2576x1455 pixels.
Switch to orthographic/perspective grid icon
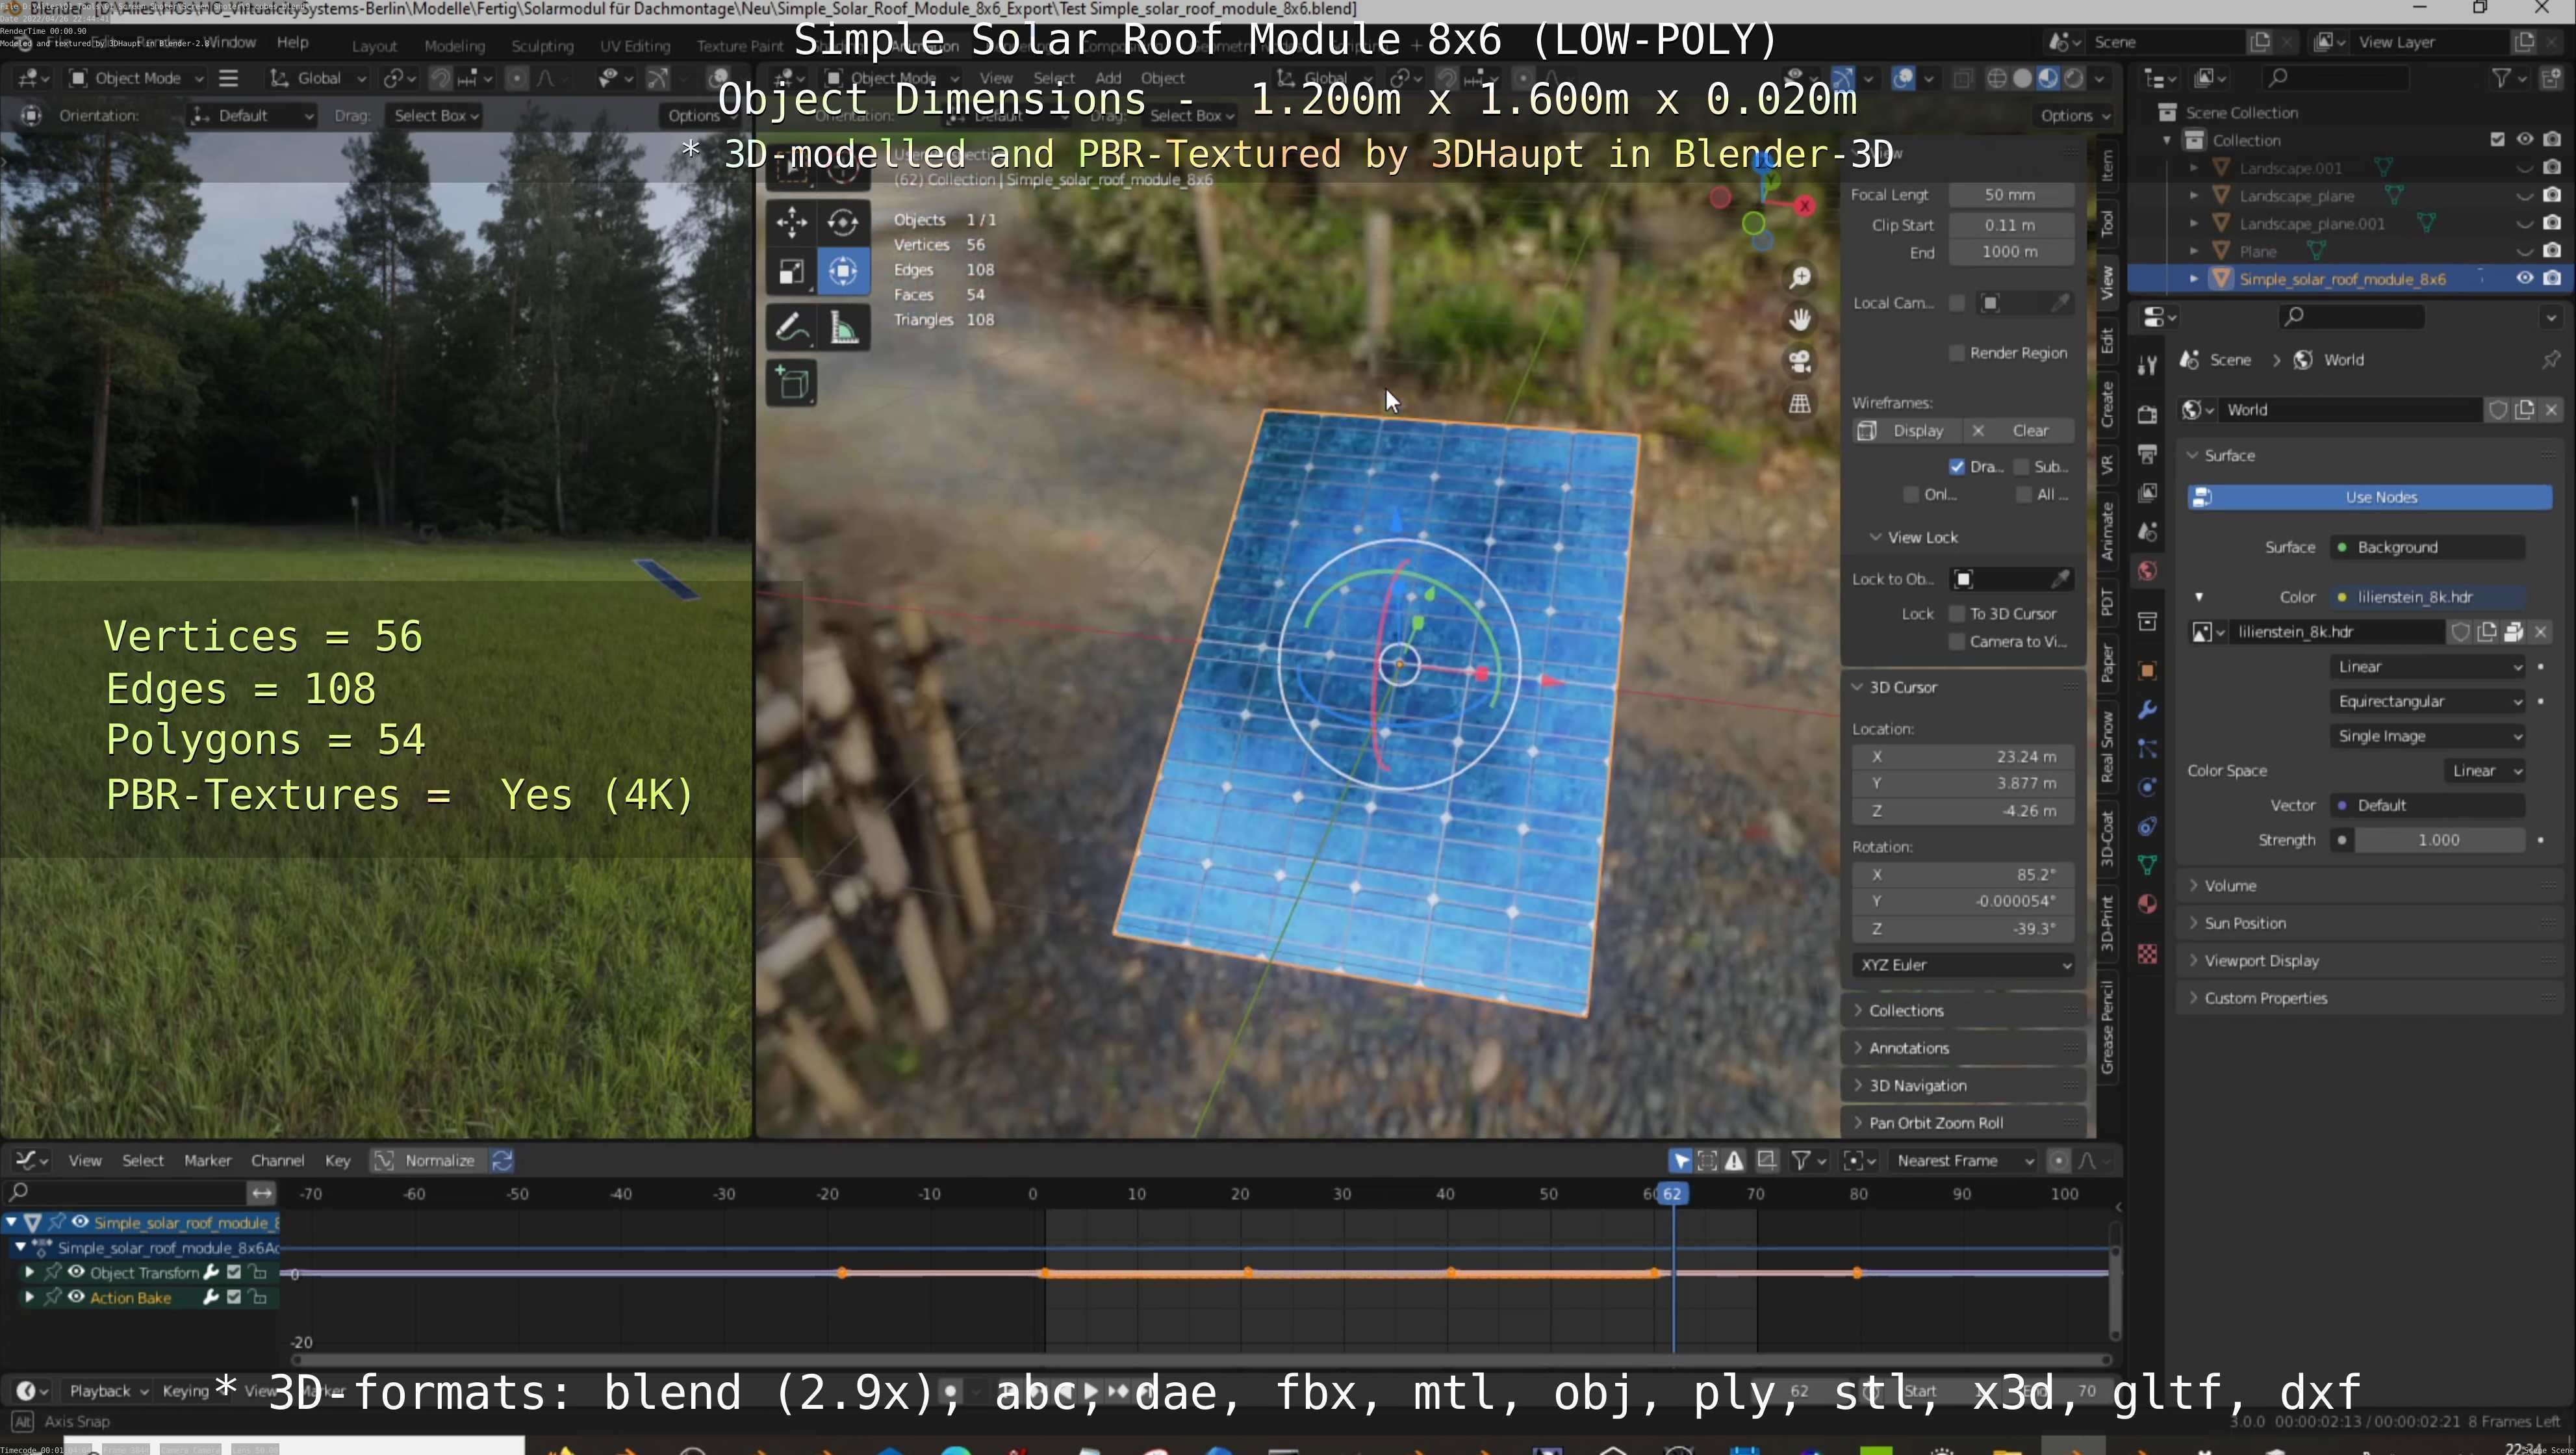click(x=1800, y=404)
